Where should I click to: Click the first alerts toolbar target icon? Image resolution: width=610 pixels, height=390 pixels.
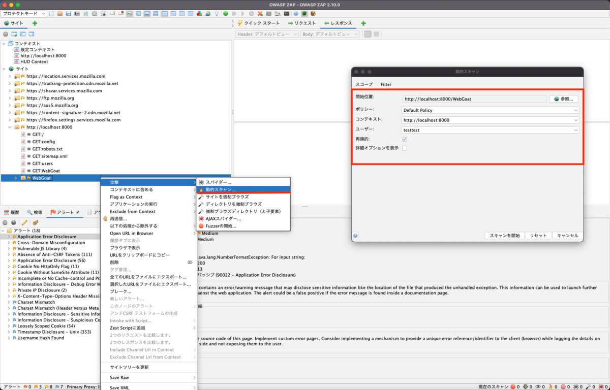click(6, 222)
